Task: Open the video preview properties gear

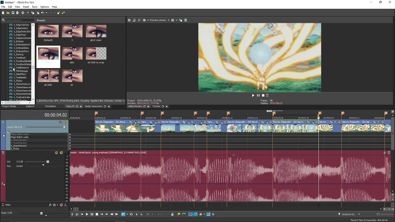Action: point(129,20)
